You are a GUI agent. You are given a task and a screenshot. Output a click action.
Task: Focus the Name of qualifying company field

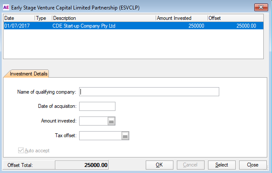pyautogui.click(x=149, y=91)
